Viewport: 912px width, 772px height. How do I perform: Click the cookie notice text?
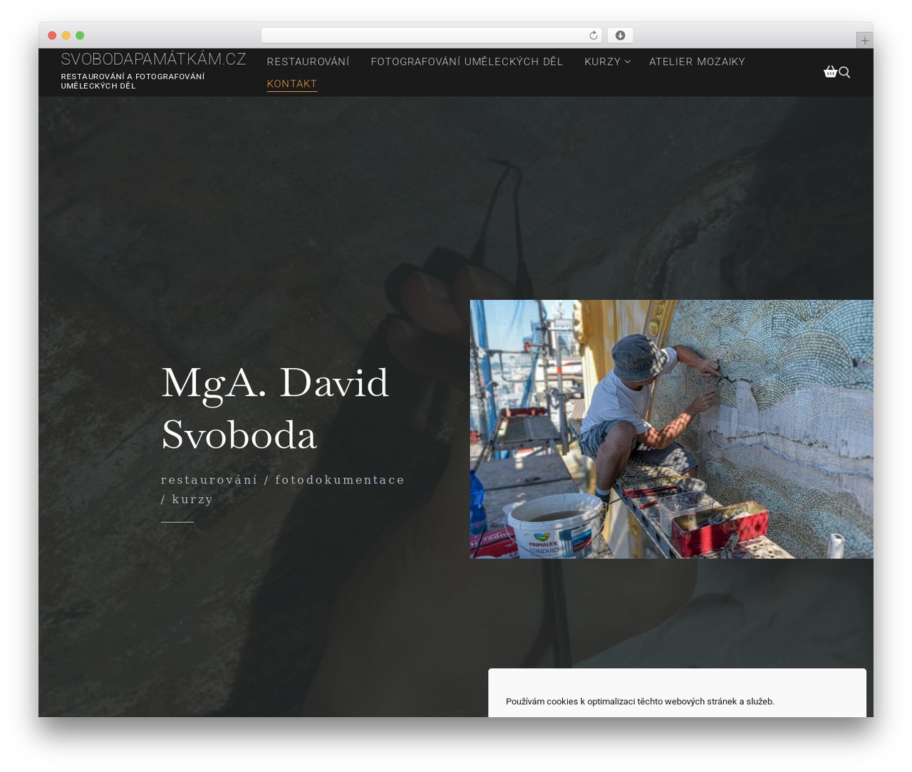coord(640,701)
